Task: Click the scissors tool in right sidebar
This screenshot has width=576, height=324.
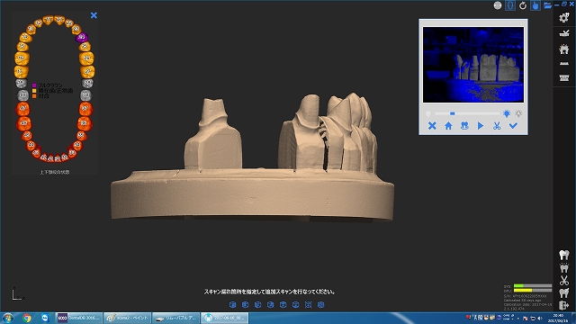Action: click(x=564, y=280)
